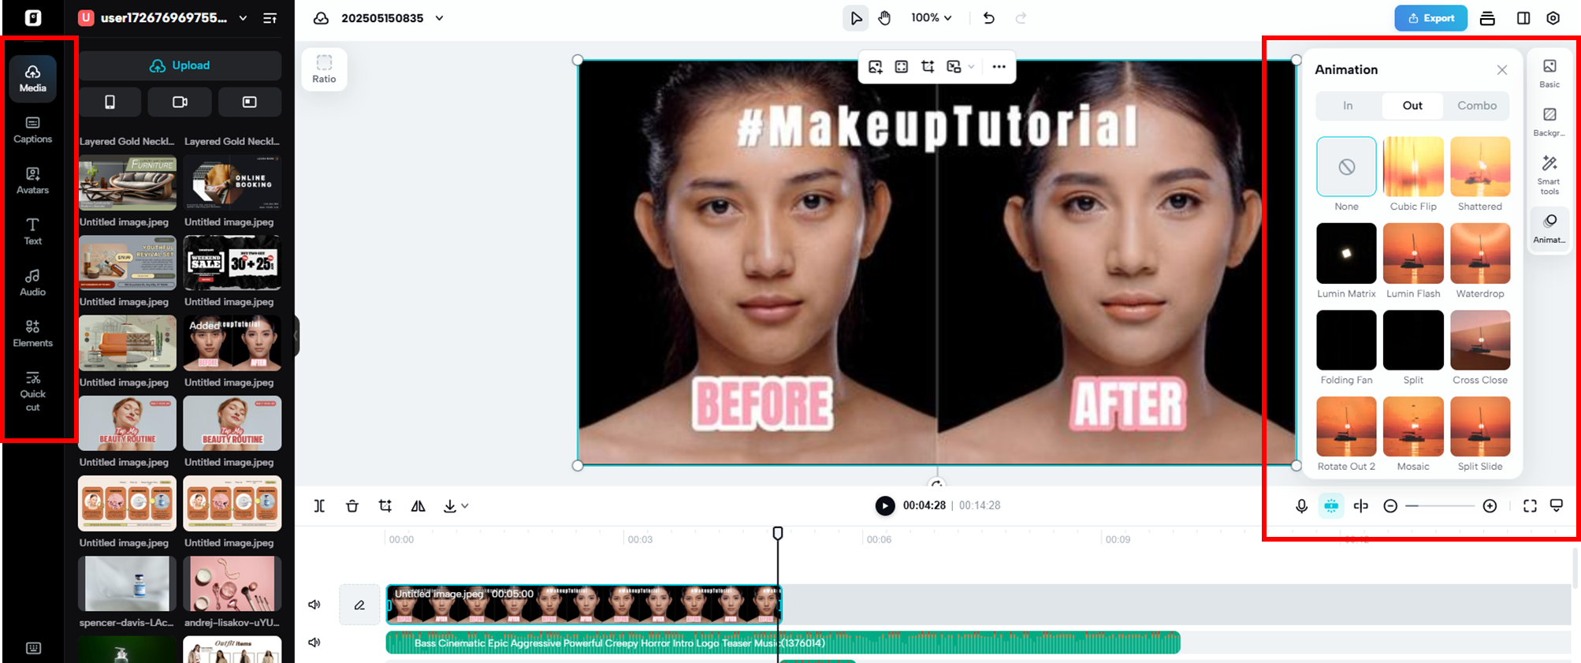
Task: Switch to the In animation tab
Action: click(x=1348, y=106)
